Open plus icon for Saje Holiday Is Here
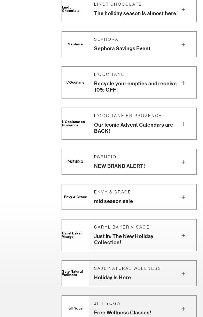This screenshot has width=203, height=317. coord(183,274)
